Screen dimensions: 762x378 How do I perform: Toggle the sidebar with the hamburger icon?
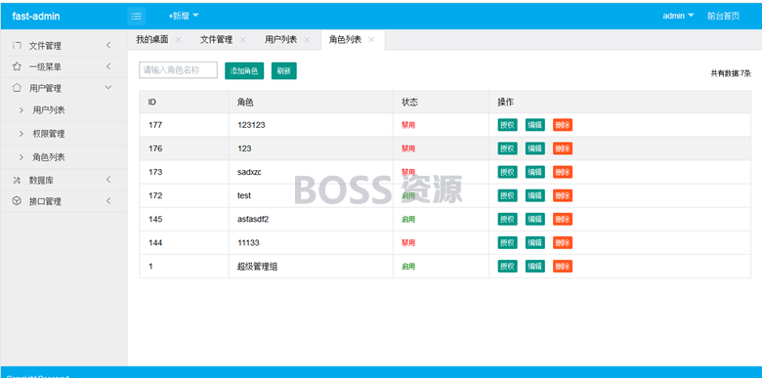pos(136,16)
